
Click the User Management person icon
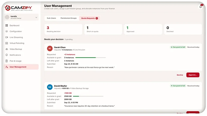(7, 67)
